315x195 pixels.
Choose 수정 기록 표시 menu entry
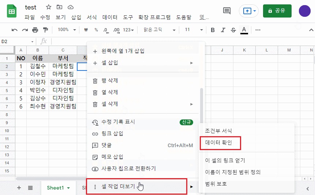tap(143, 122)
